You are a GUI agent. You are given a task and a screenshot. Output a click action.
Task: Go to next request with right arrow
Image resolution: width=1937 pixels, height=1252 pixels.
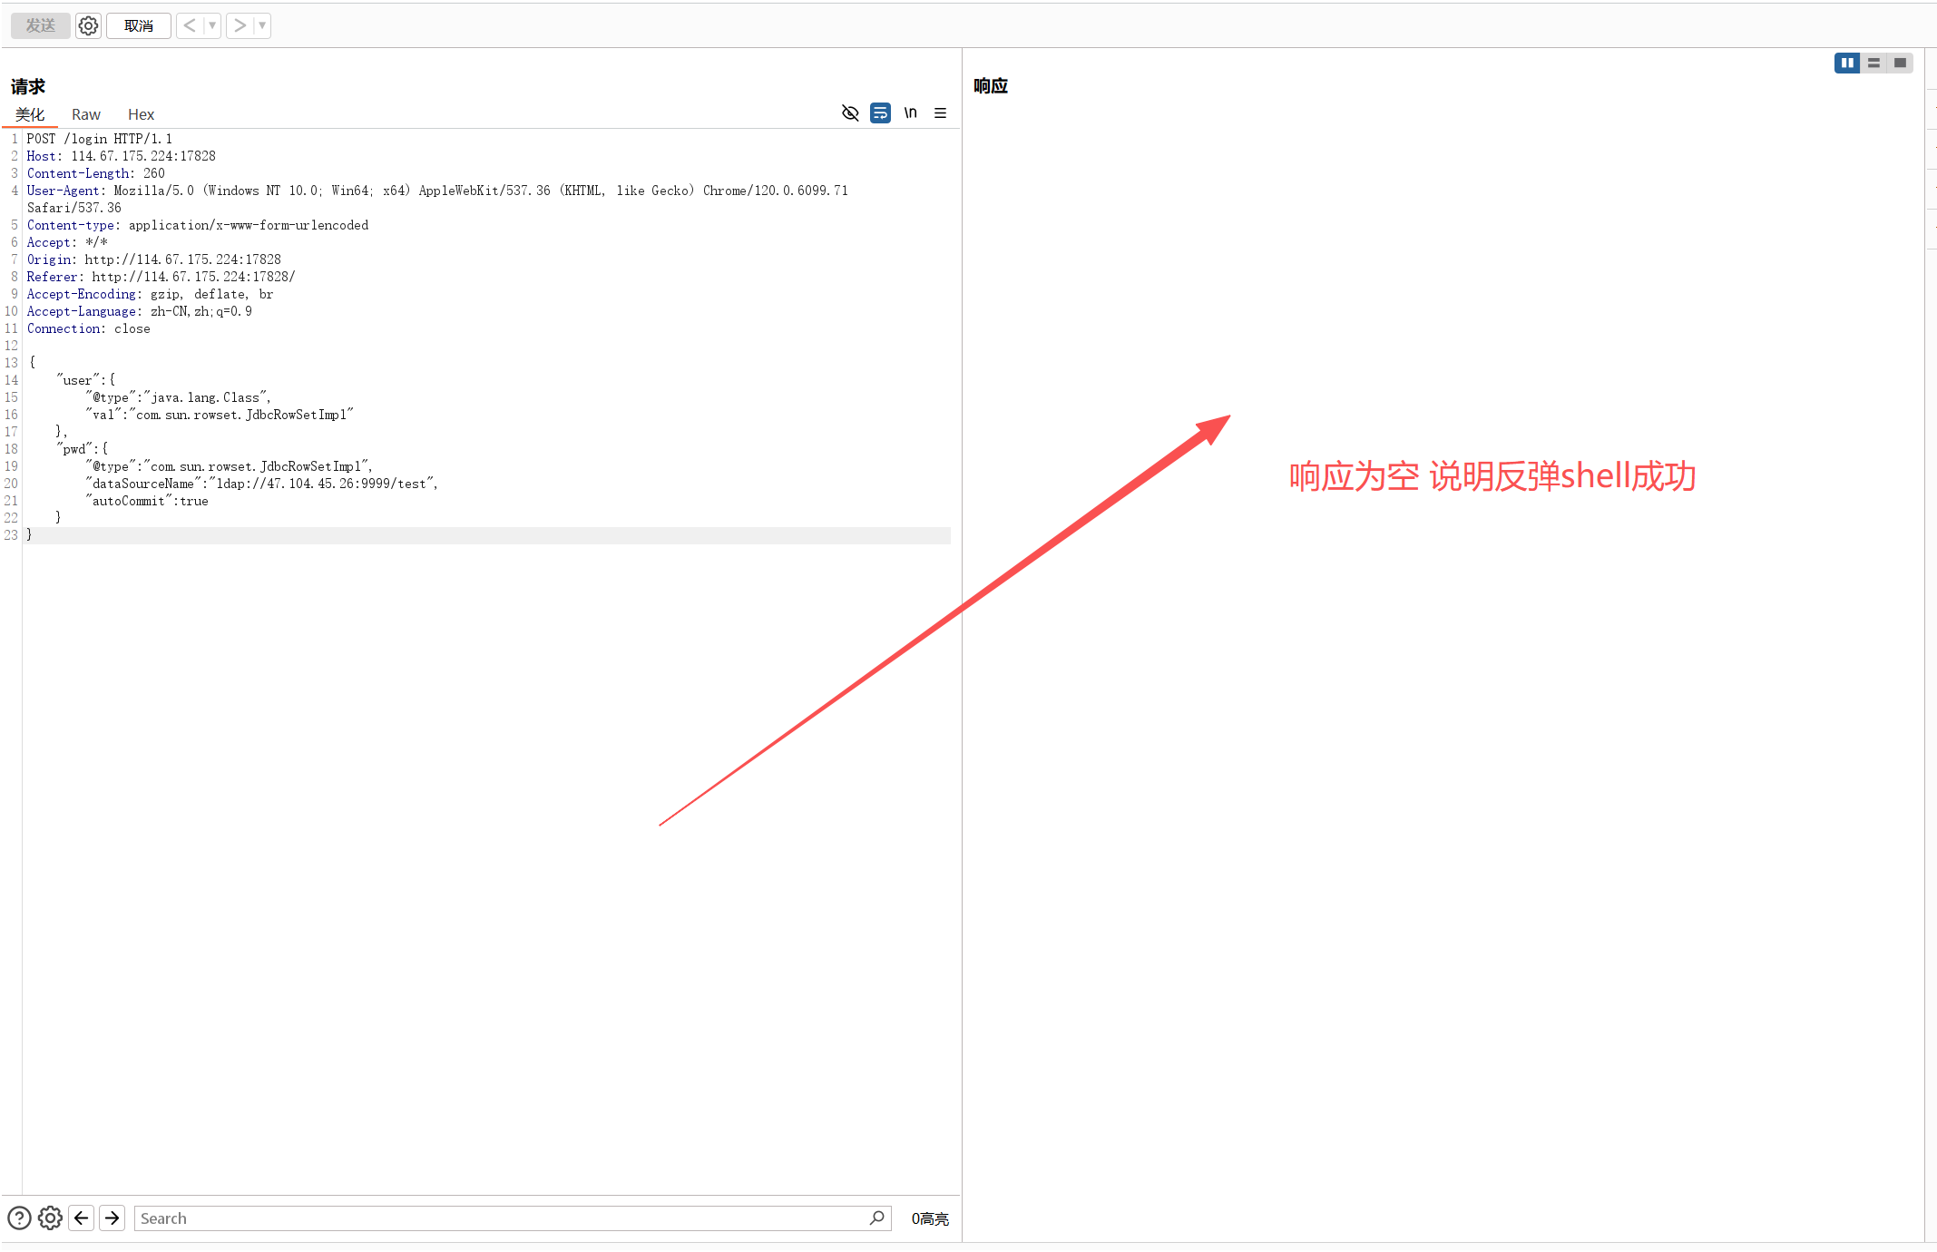[239, 25]
